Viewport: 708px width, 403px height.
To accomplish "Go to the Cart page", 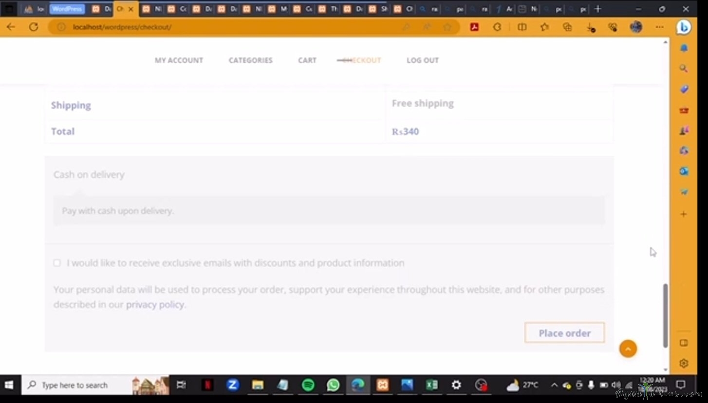I will tap(307, 60).
